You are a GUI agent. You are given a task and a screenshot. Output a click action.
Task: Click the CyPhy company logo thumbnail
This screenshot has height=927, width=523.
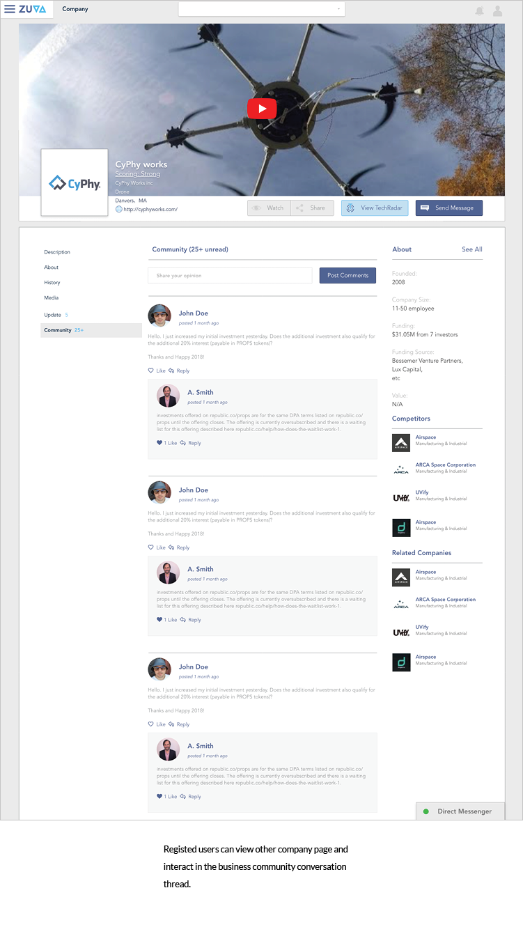tap(75, 182)
